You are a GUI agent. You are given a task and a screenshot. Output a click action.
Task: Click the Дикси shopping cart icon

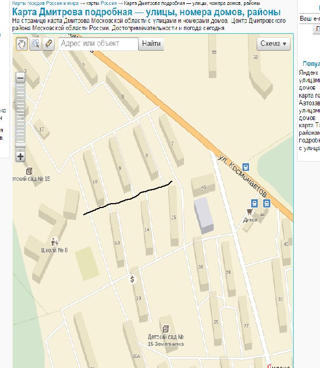pos(250,212)
